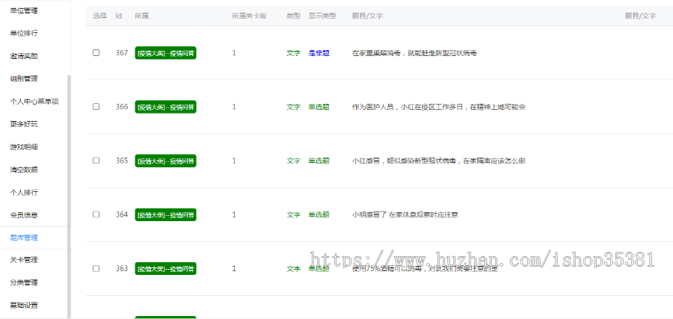Click the 文字 type cell in row 366
The width and height of the screenshot is (673, 319).
pos(294,107)
